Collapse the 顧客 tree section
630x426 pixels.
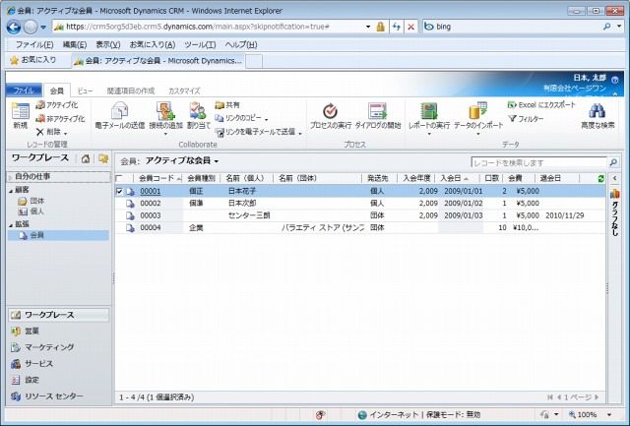11,190
